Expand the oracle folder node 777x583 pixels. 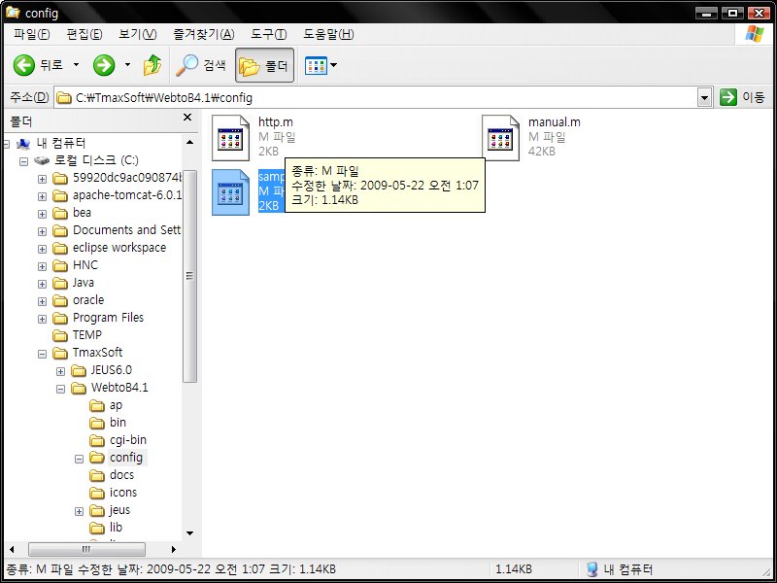pyautogui.click(x=42, y=301)
